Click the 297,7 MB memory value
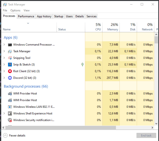This screenshot has height=141, width=159. [x=112, y=78]
